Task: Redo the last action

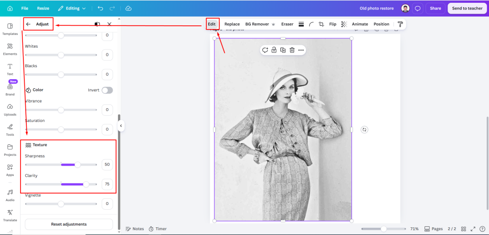Action: coord(112,9)
